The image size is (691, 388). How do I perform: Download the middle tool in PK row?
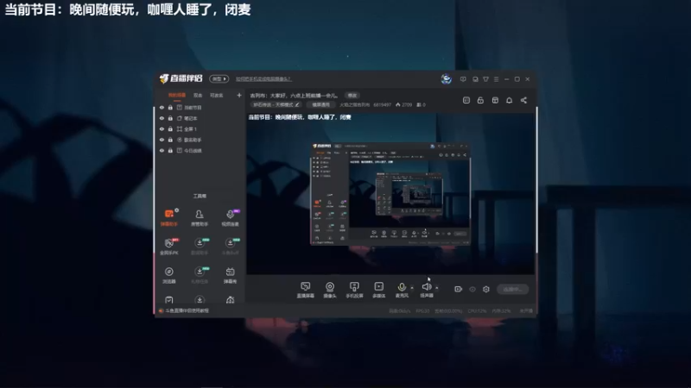tap(200, 247)
